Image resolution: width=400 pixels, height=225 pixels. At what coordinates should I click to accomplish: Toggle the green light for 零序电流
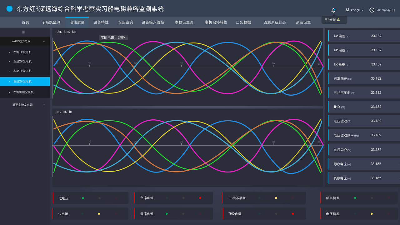pyautogui.click(x=167, y=213)
